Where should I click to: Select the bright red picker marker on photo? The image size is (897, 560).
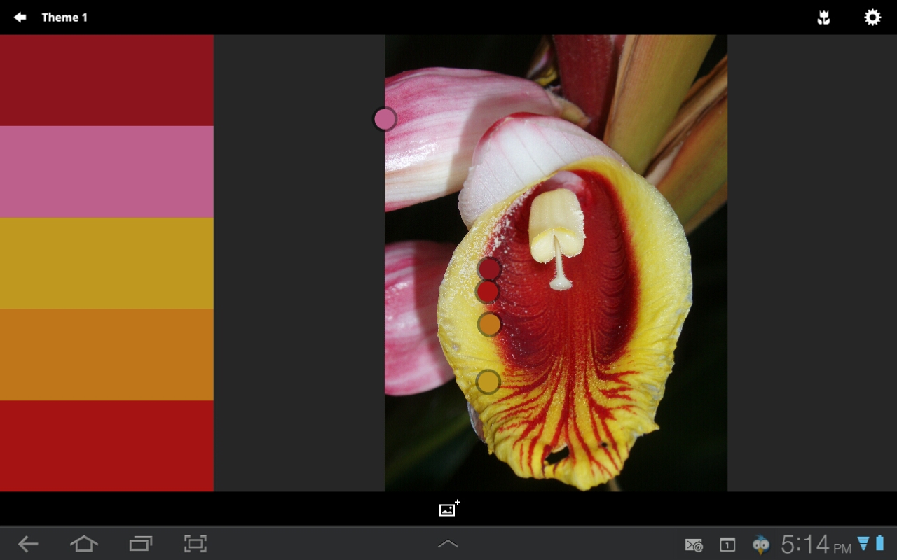point(487,292)
